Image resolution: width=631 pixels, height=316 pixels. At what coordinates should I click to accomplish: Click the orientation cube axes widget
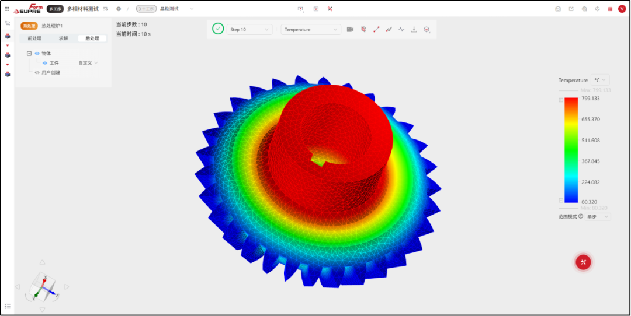[x=43, y=286]
